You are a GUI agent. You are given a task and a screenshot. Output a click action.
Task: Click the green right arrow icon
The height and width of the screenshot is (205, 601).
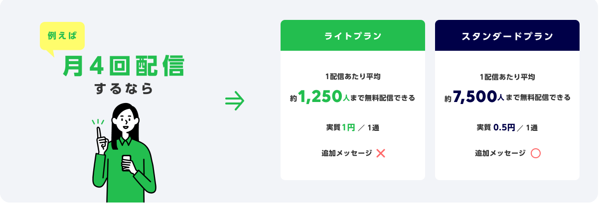pos(235,101)
